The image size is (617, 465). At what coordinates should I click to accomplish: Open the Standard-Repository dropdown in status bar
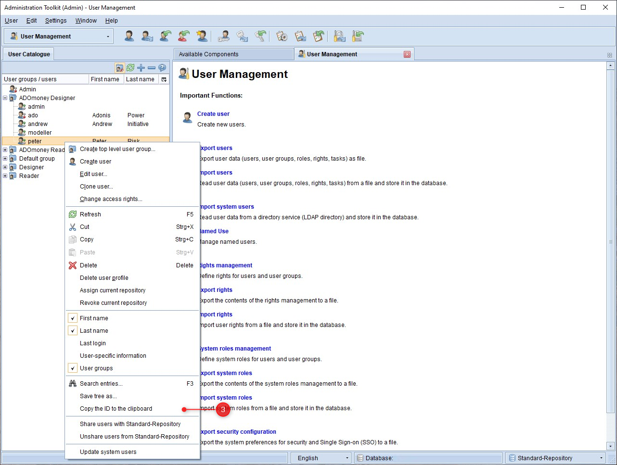point(555,458)
